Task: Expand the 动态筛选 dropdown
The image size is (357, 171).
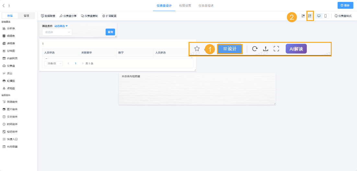Action: point(61,26)
